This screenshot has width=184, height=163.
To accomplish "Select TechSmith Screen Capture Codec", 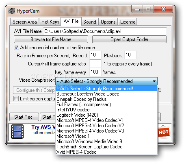I will pos(106,147).
